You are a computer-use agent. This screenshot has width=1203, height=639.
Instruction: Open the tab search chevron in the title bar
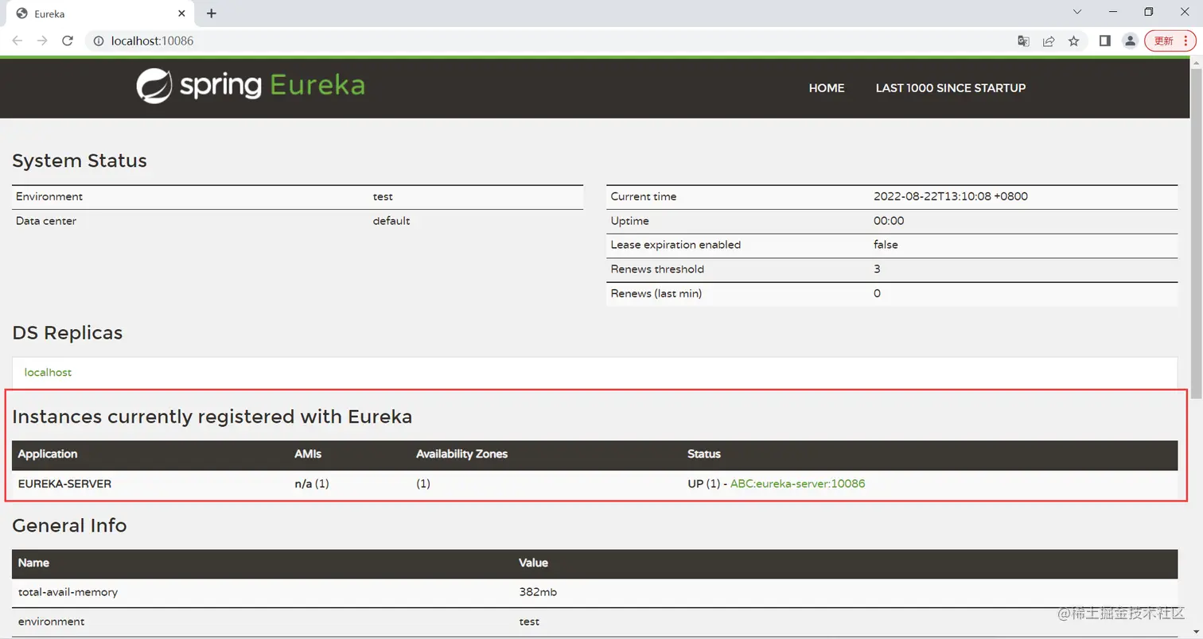tap(1077, 12)
